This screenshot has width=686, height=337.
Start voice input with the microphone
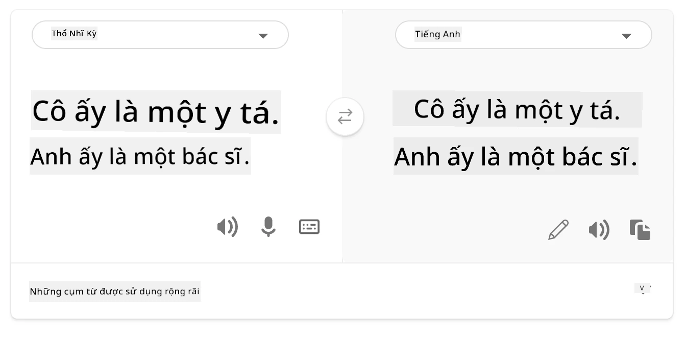point(268,227)
